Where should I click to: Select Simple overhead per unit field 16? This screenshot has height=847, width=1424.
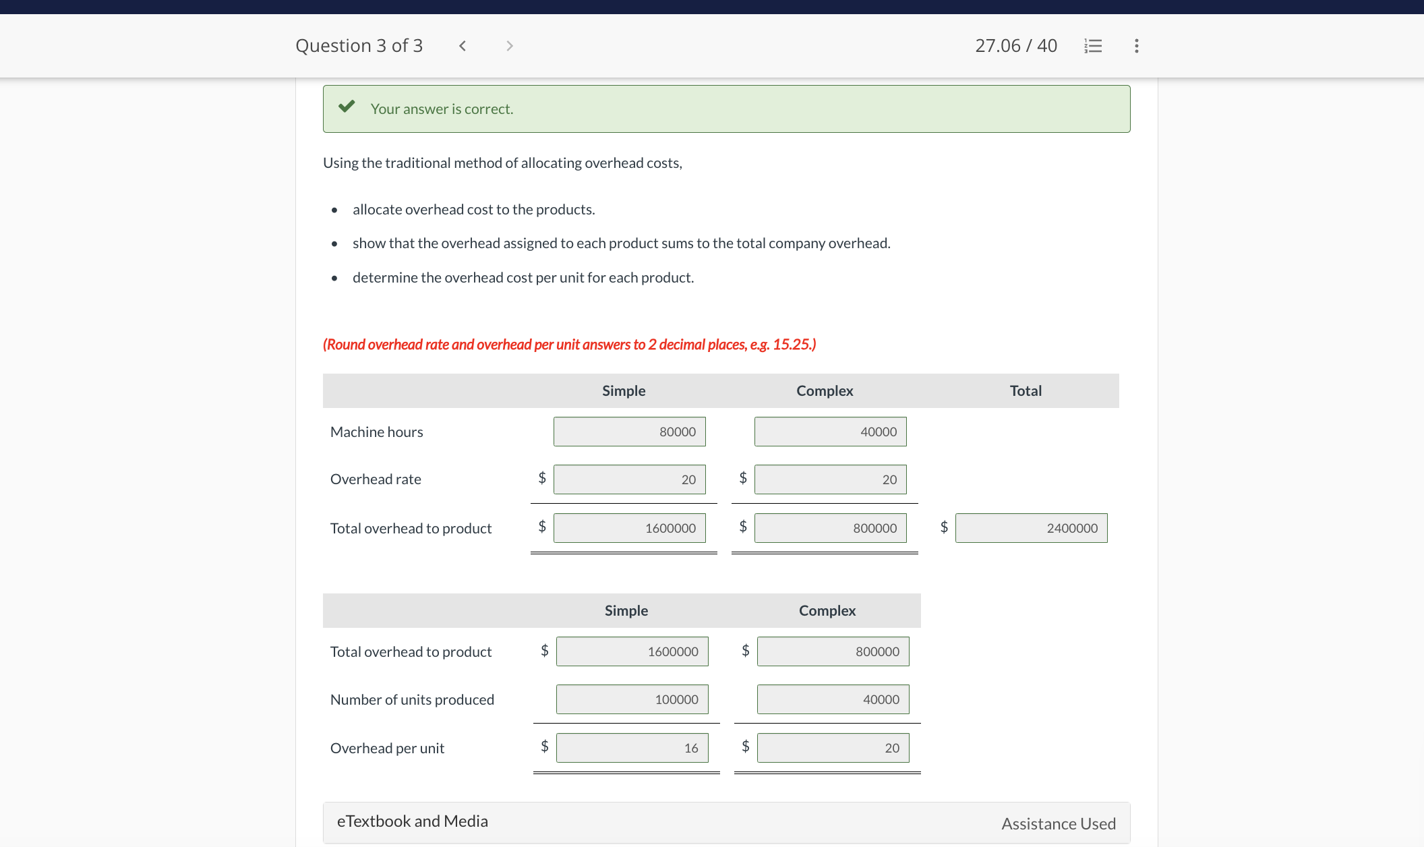click(632, 748)
